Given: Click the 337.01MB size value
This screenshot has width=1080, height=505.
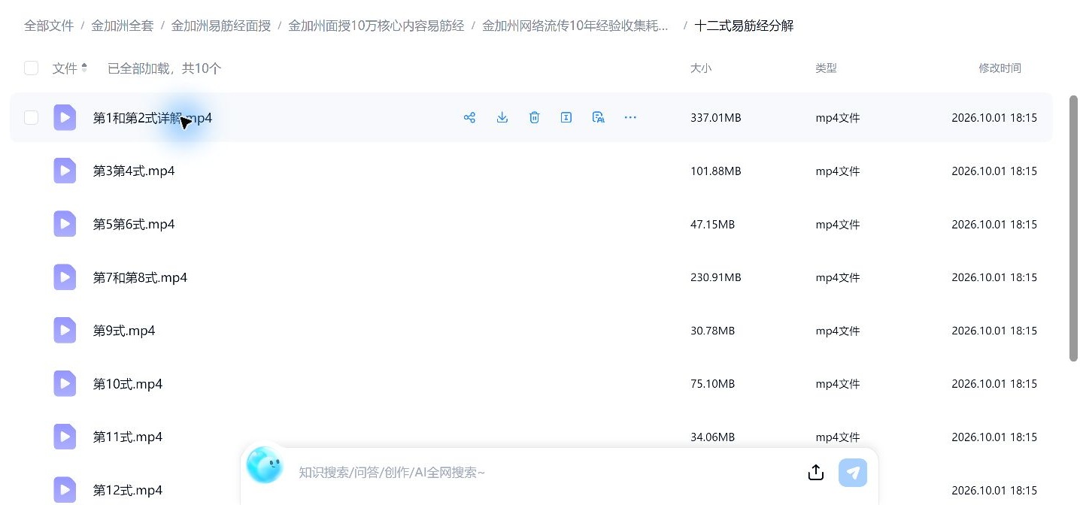Looking at the screenshot, I should tap(716, 118).
